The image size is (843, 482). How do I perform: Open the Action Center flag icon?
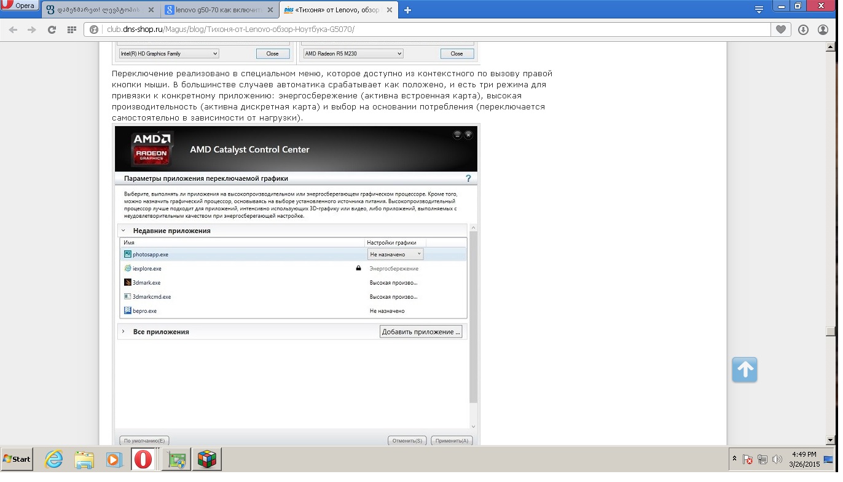(x=748, y=459)
